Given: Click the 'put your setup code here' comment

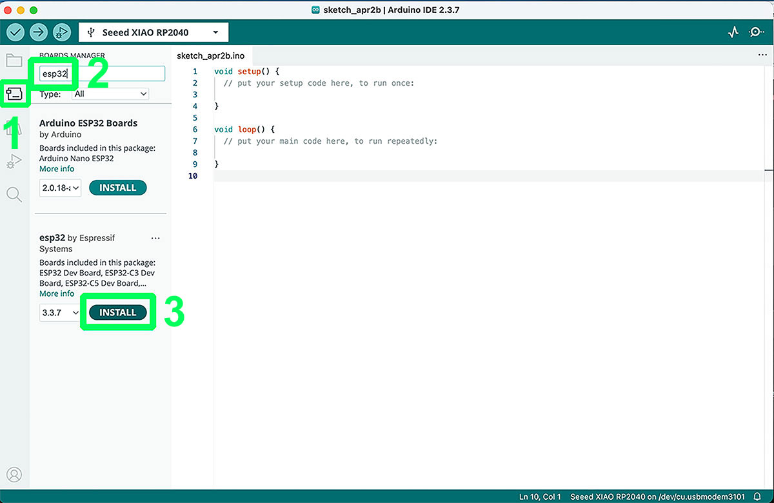Looking at the screenshot, I should click(319, 83).
